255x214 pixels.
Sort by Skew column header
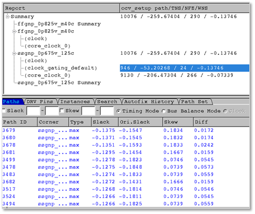coord(178,122)
